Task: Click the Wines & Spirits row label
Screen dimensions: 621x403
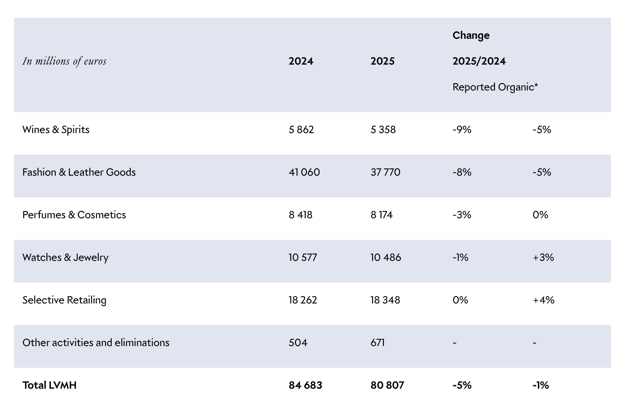Action: (56, 130)
